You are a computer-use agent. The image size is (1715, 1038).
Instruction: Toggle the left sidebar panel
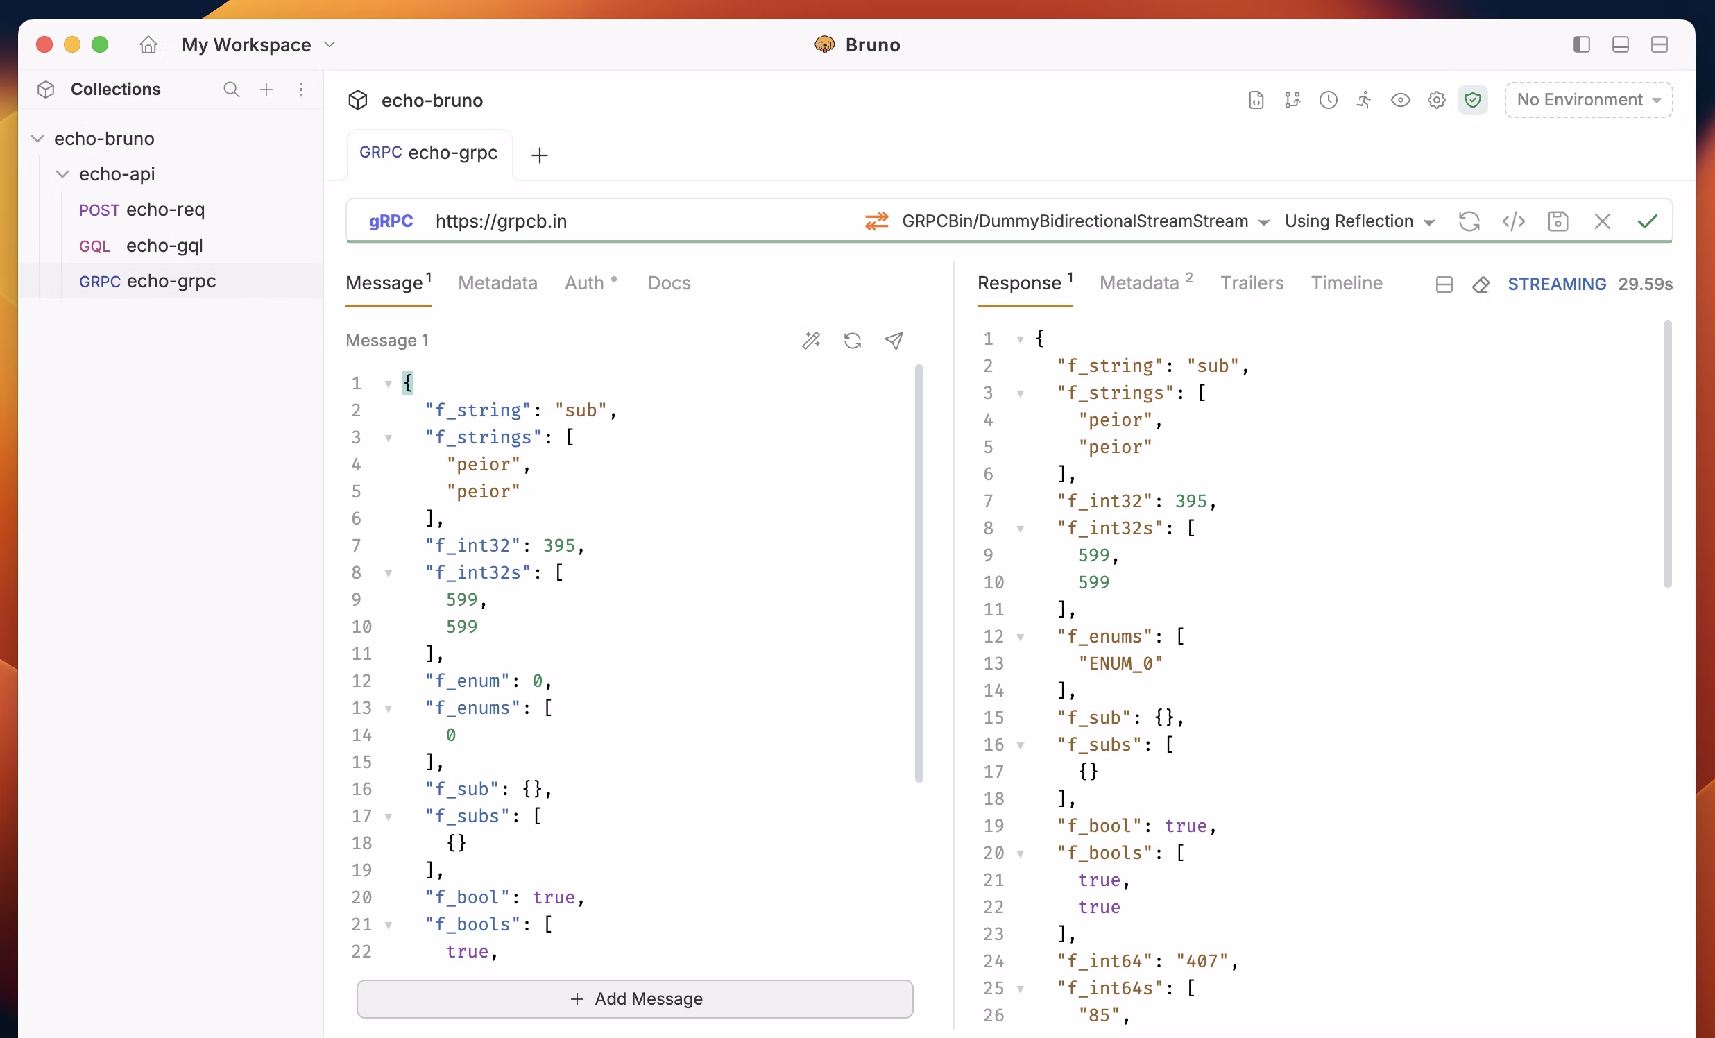pyautogui.click(x=1581, y=44)
